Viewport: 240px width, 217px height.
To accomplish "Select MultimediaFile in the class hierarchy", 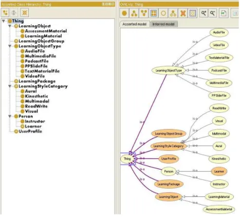I will 41,56.
